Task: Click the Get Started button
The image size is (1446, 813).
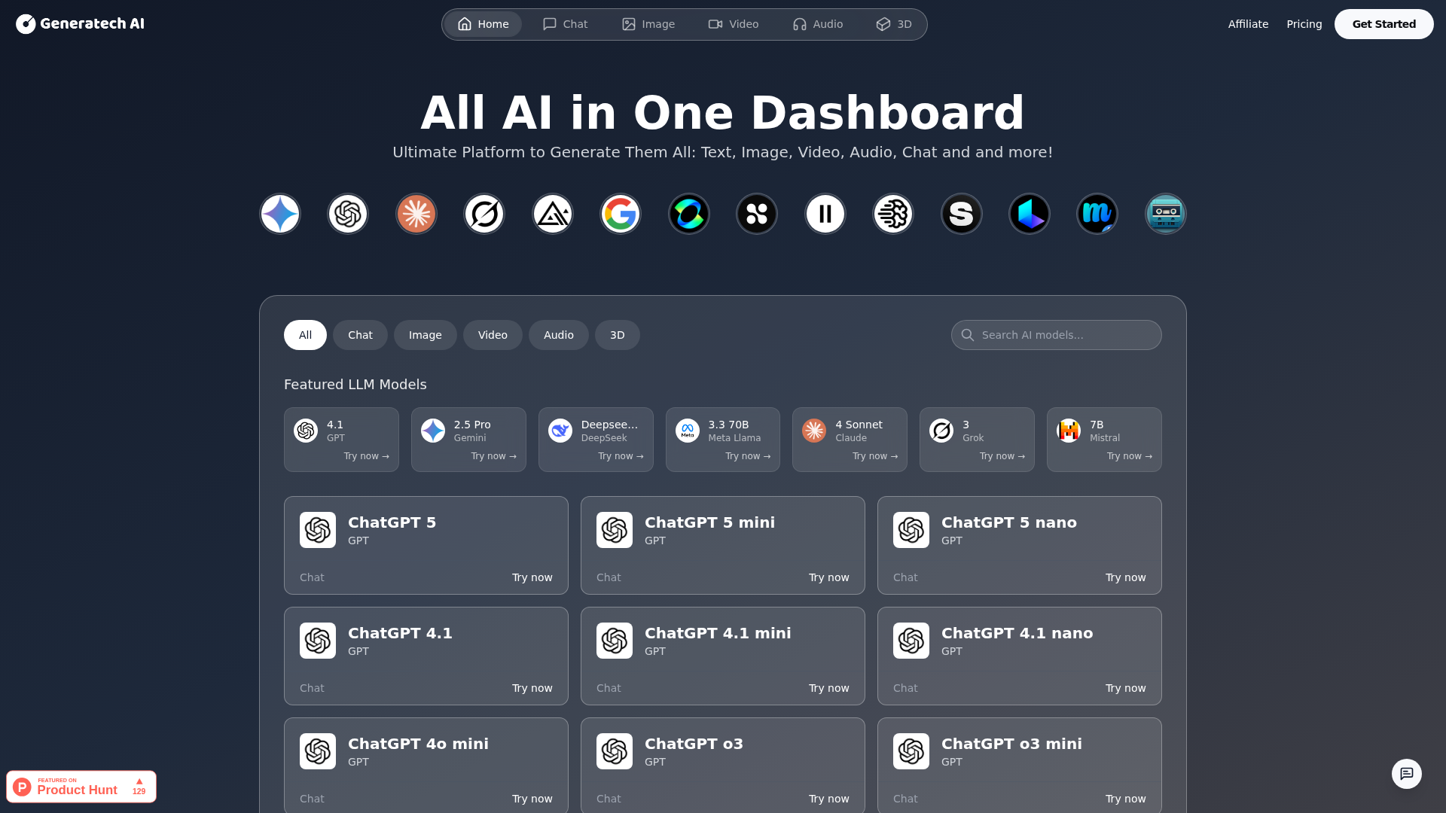Action: (1383, 24)
